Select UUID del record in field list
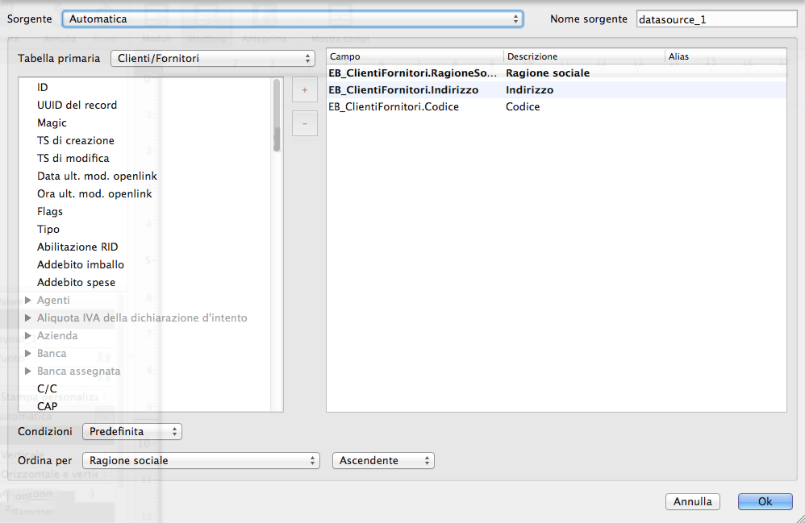Screen dimensions: 805x523 pyautogui.click(x=77, y=106)
